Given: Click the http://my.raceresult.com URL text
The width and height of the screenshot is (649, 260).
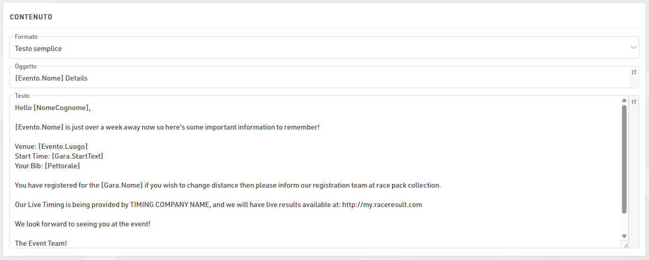Looking at the screenshot, I should (x=382, y=204).
